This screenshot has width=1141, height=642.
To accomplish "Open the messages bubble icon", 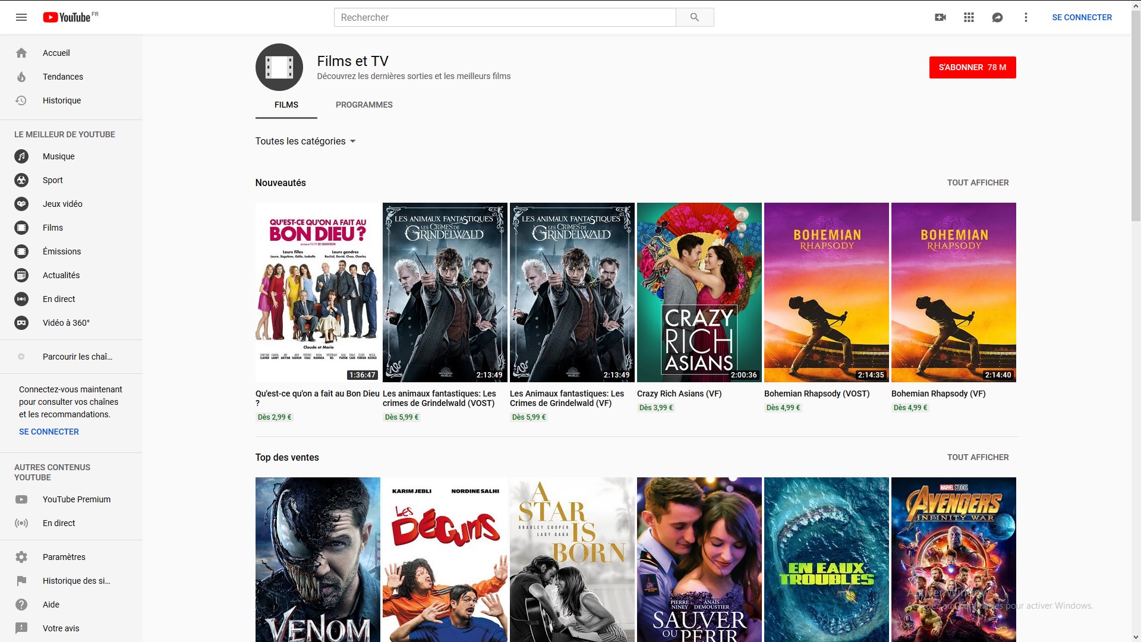I will coord(997,17).
